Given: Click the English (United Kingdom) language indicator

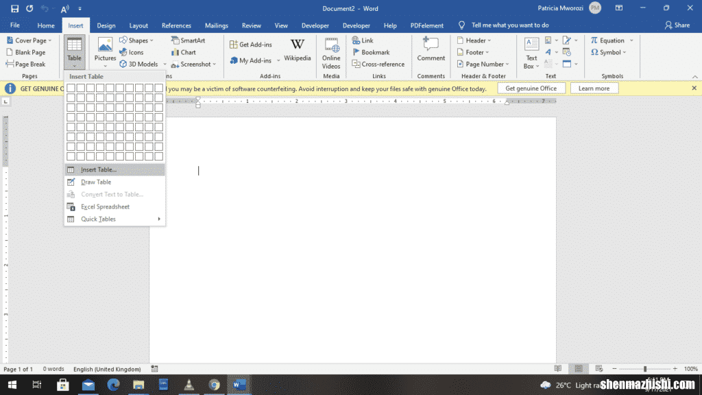Looking at the screenshot, I should [x=107, y=369].
